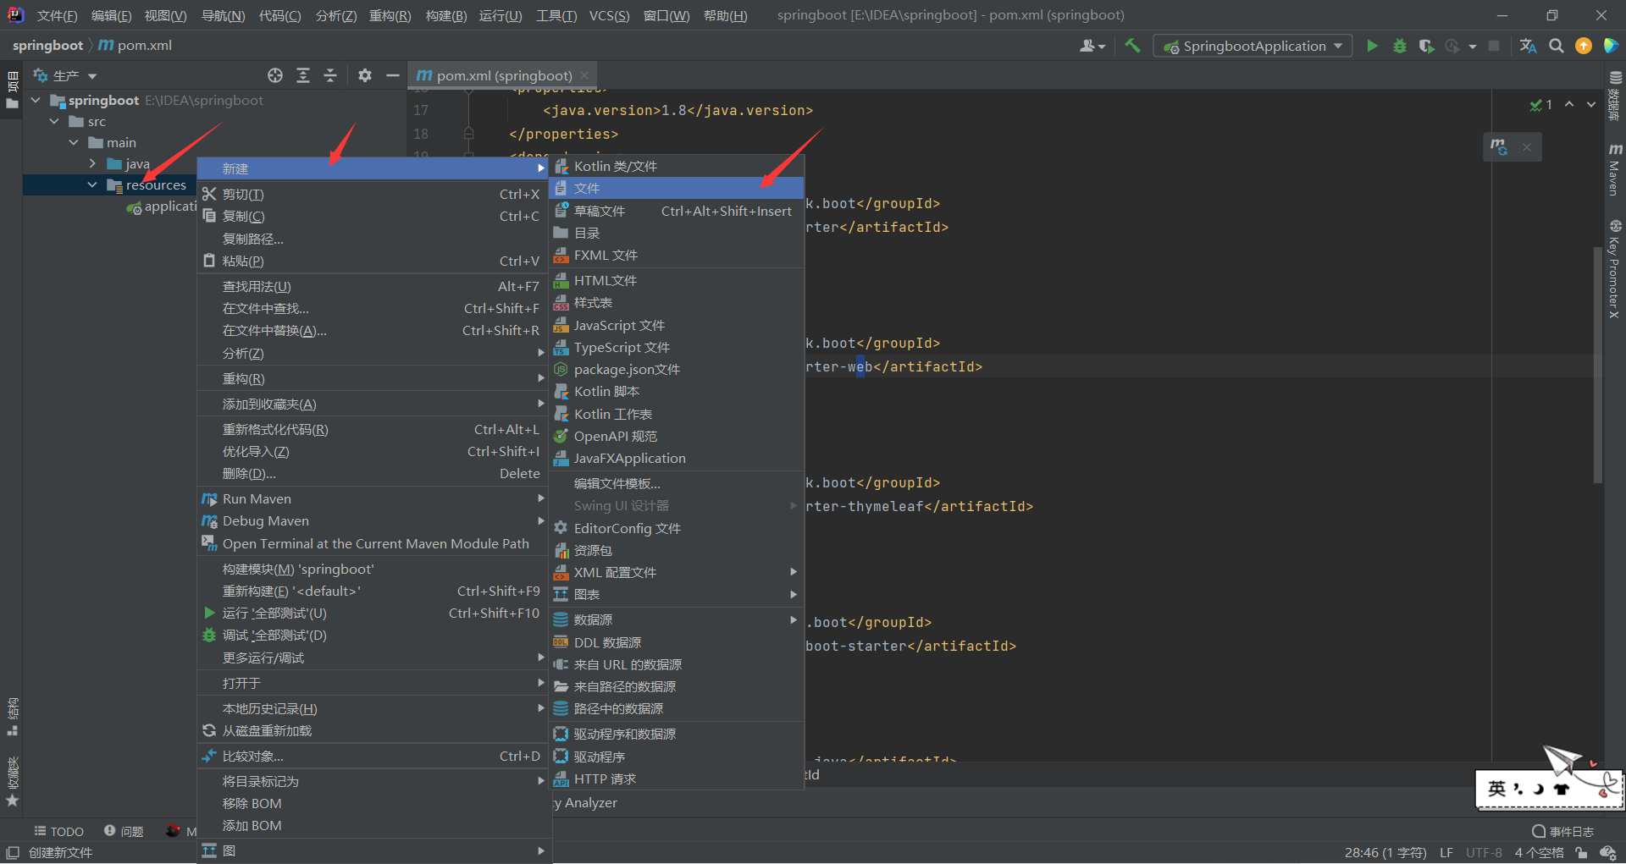Select HTML文件 in submenu

pos(676,280)
